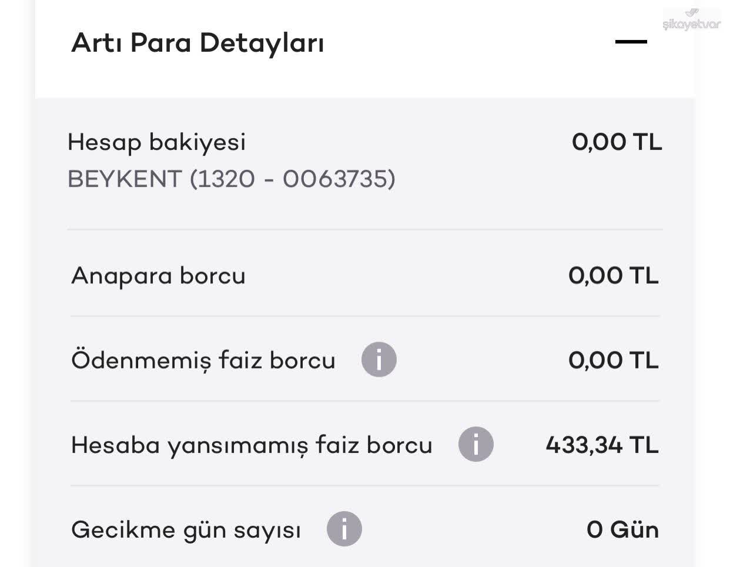
Task: Select the BEYKENT branch name
Action: pyautogui.click(x=125, y=179)
